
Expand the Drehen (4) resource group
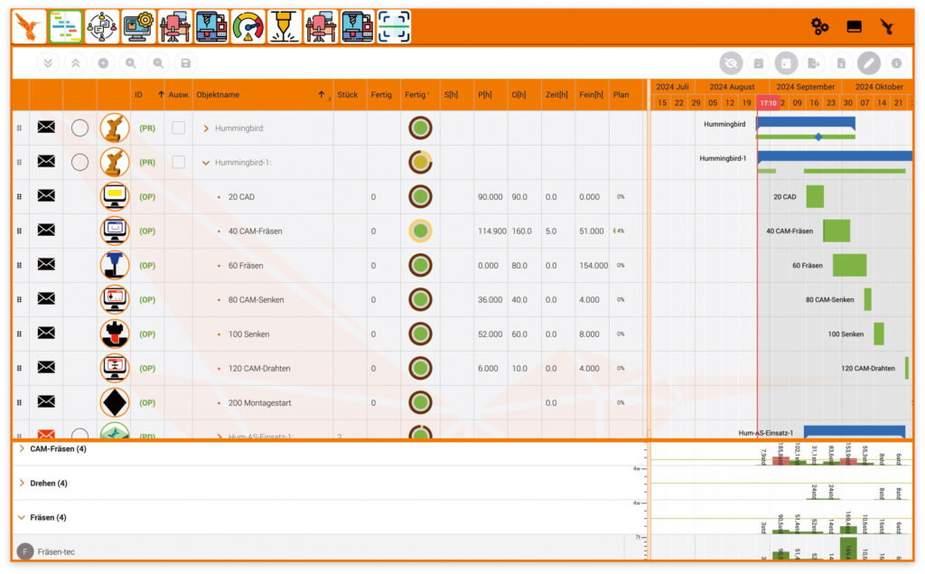pos(22,484)
